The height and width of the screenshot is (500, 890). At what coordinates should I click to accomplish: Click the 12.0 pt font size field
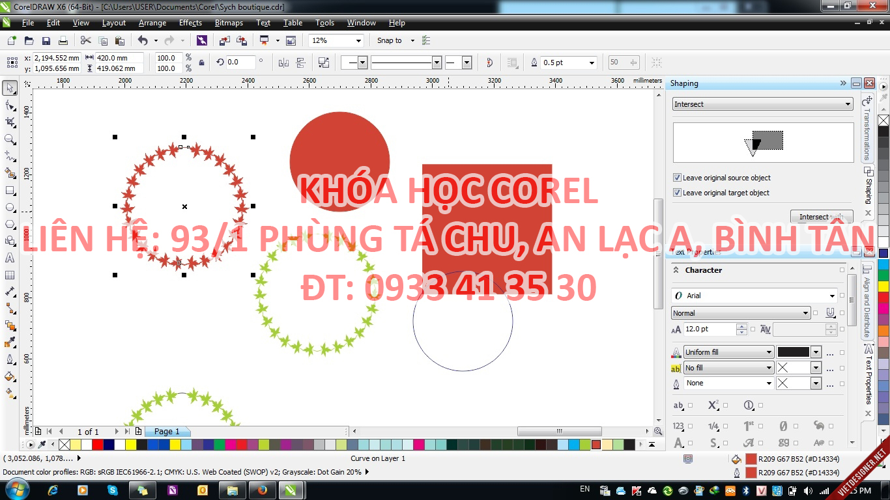click(709, 329)
